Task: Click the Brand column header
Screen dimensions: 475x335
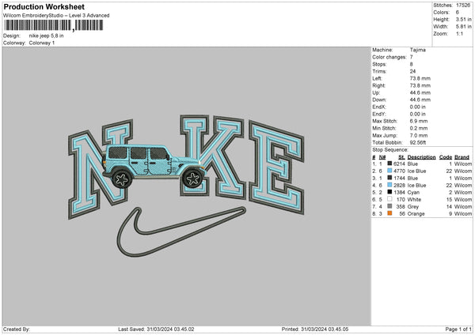Action: (x=462, y=157)
